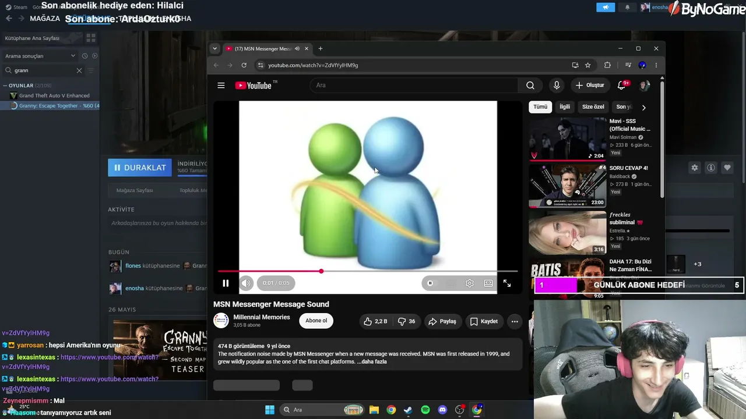746x419 pixels.
Task: Open Millennial Memories channel avatar
Action: pyautogui.click(x=221, y=321)
